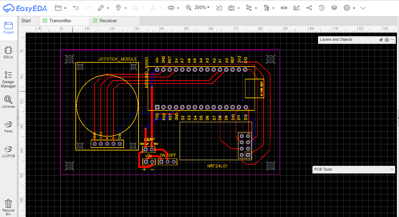Click the Import changes icon

point(219,8)
